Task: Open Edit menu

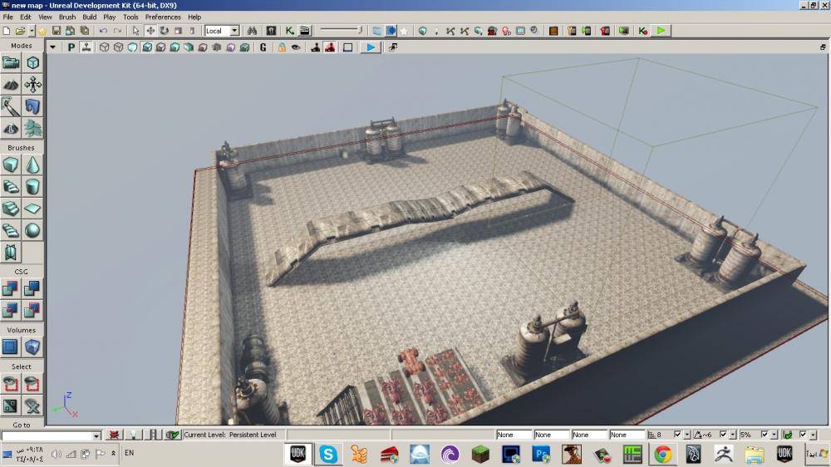Action: pyautogui.click(x=26, y=17)
